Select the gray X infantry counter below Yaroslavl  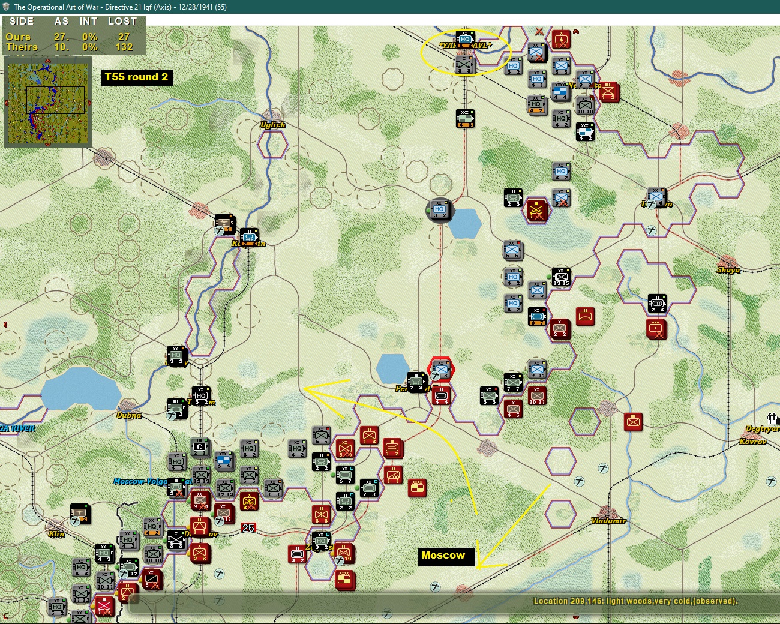coord(465,65)
